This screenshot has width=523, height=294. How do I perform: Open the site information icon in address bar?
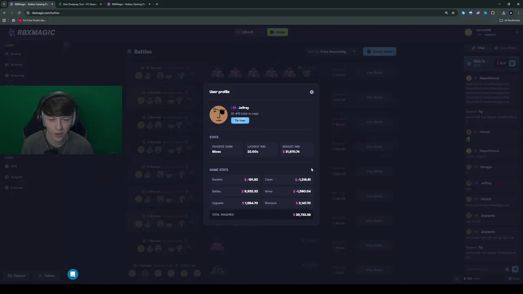tap(28, 13)
